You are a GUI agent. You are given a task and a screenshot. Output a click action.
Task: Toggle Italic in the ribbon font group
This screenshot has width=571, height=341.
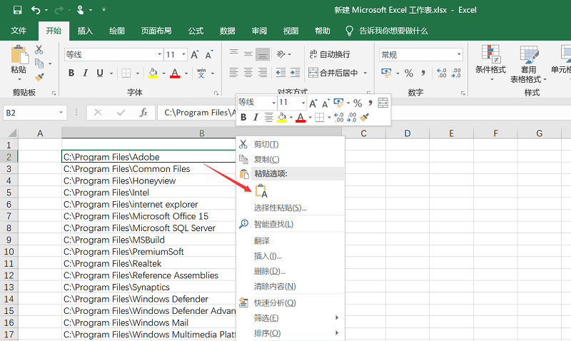click(85, 73)
